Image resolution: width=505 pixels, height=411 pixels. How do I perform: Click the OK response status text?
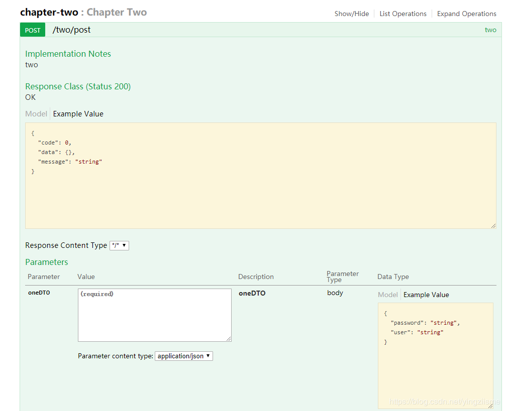pos(30,97)
